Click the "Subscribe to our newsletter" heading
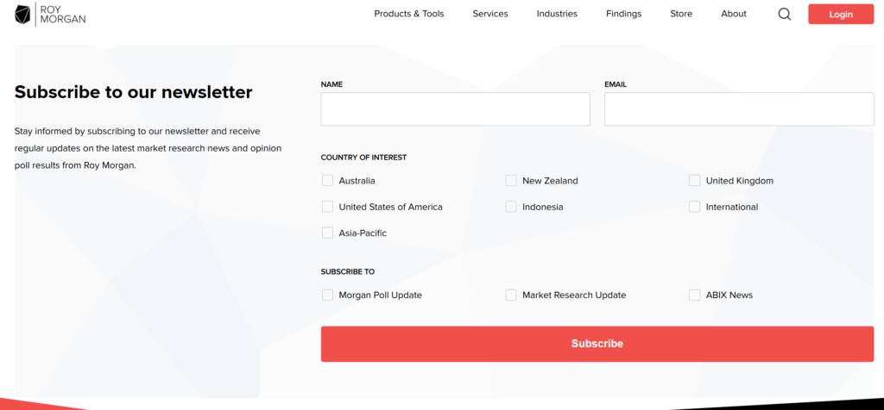The width and height of the screenshot is (884, 410). coord(133,91)
